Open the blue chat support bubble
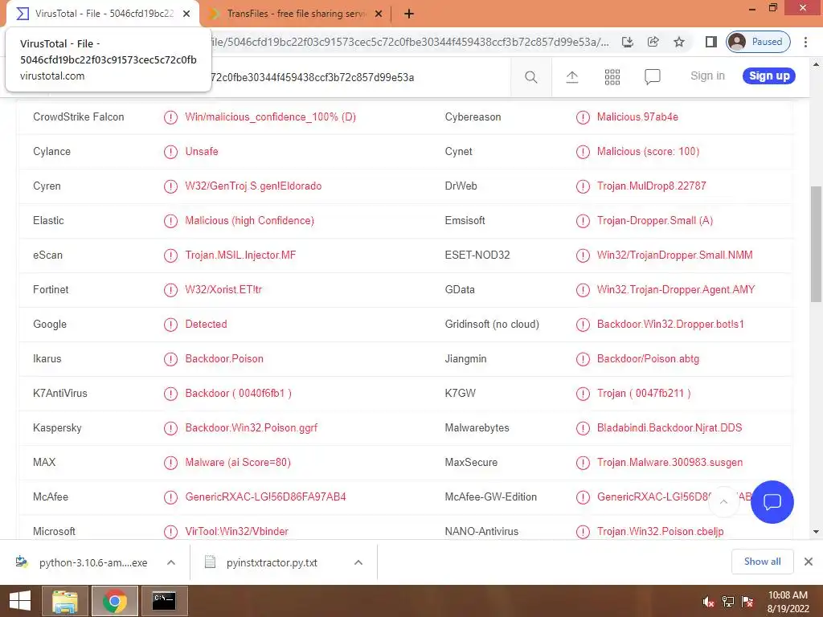 point(772,502)
